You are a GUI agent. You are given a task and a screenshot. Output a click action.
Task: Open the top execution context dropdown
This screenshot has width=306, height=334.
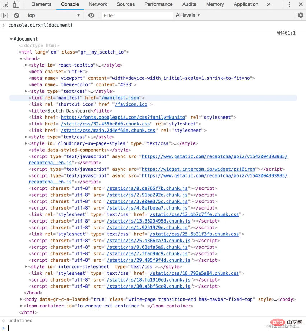53,15
